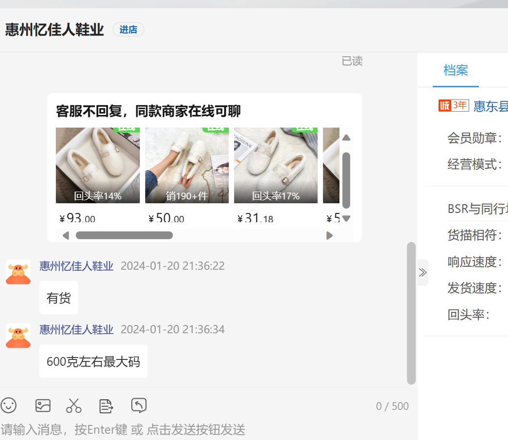This screenshot has width=508, height=440.
Task: Click the 进店 button to enter shop
Action: [x=128, y=30]
